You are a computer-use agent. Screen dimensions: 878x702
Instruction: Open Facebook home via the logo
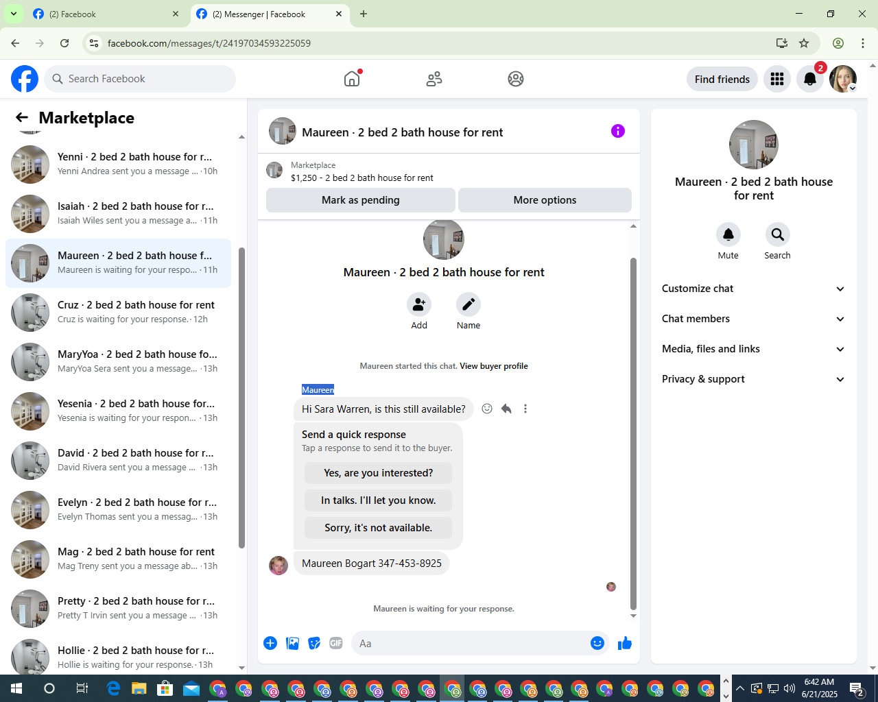pos(25,79)
